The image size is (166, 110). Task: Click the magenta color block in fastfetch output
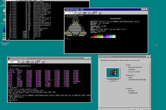[108, 36]
